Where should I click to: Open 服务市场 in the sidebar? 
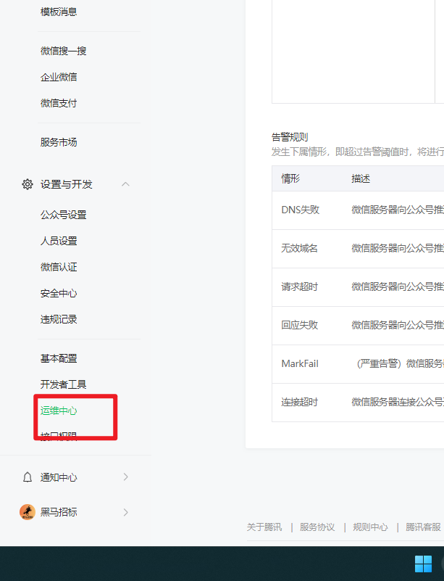59,142
